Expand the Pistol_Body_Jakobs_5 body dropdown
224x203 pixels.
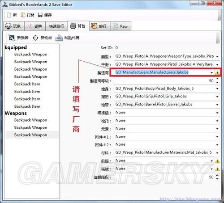coord(217,89)
